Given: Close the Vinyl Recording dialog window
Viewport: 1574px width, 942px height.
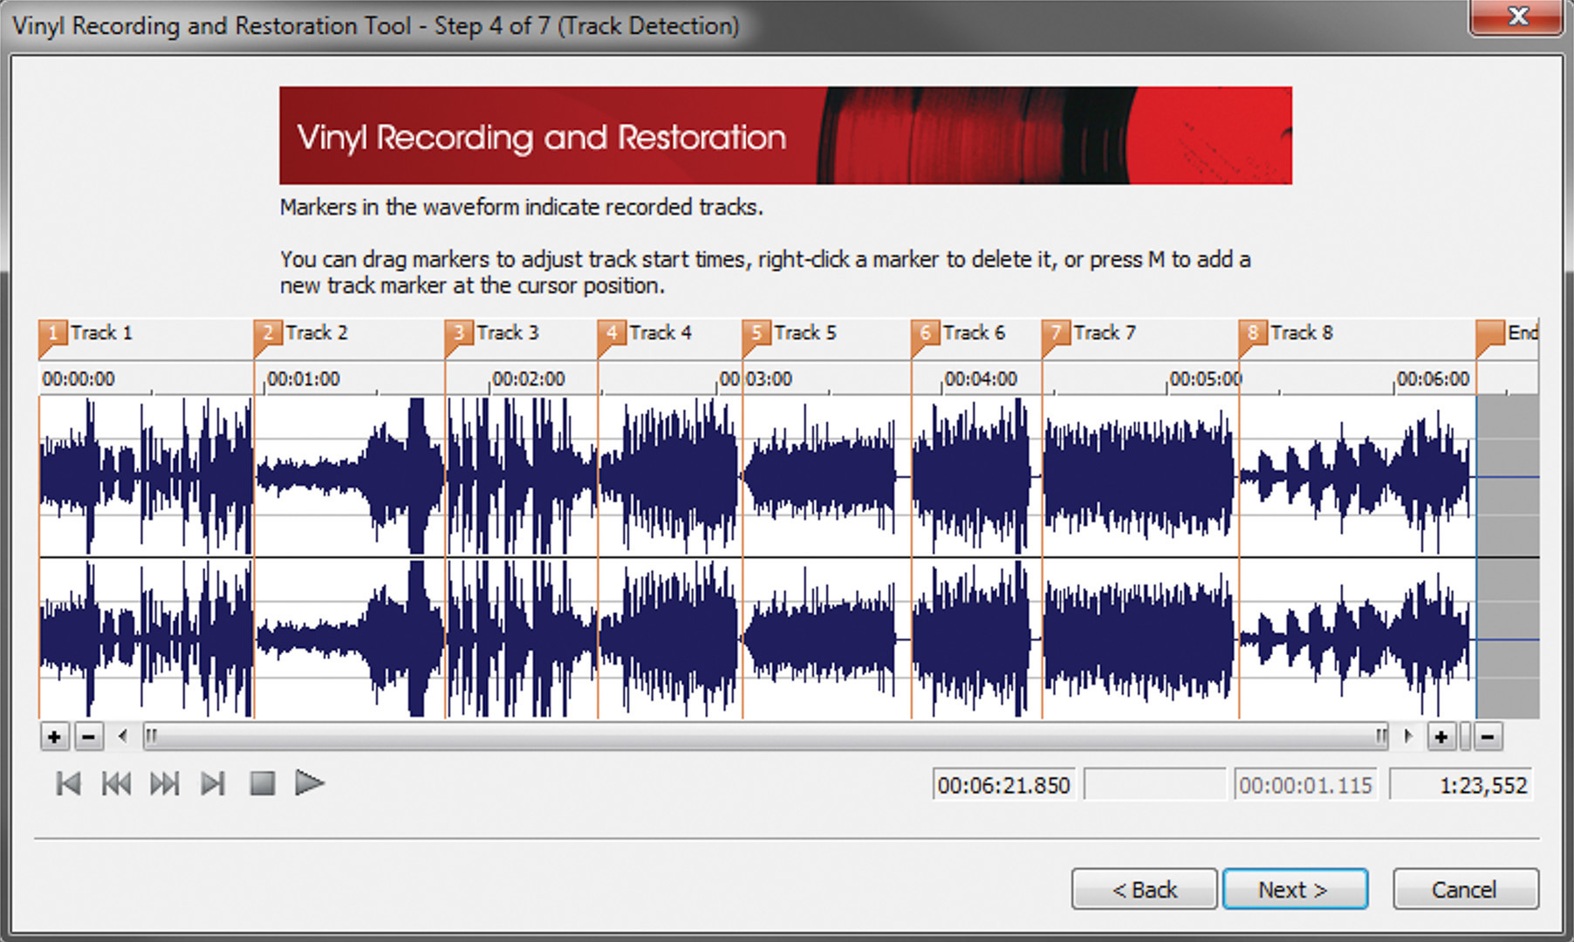Looking at the screenshot, I should point(1517,17).
